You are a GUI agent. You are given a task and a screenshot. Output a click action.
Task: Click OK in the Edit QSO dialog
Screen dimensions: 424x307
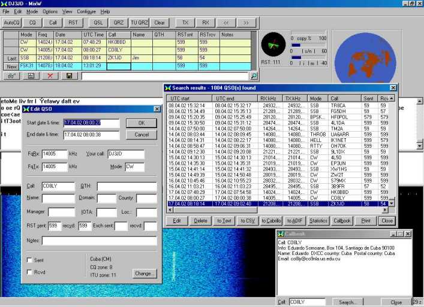tap(142, 123)
